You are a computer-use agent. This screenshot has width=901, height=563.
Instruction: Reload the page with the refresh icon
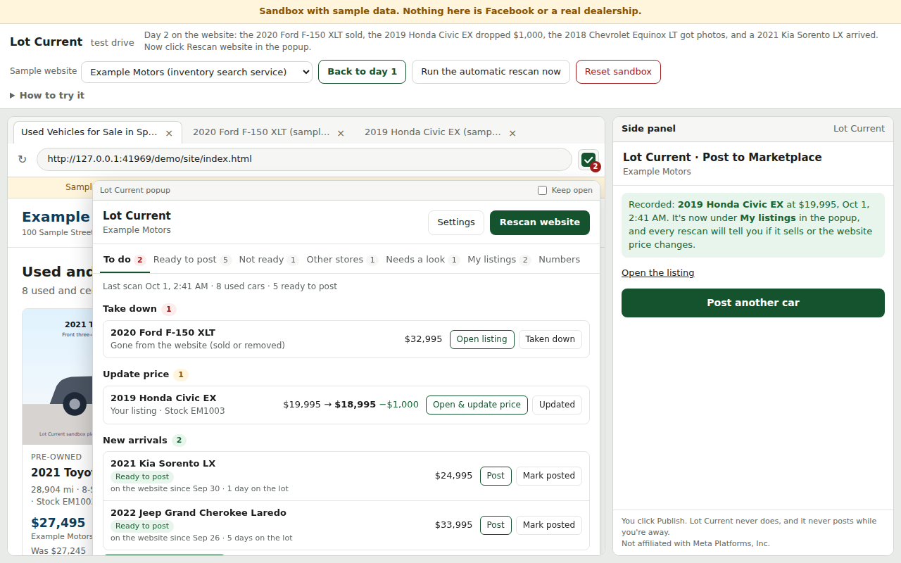coord(23,160)
